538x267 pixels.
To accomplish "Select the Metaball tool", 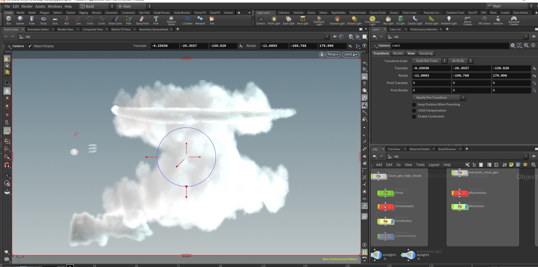I will pyautogui.click(x=200, y=20).
